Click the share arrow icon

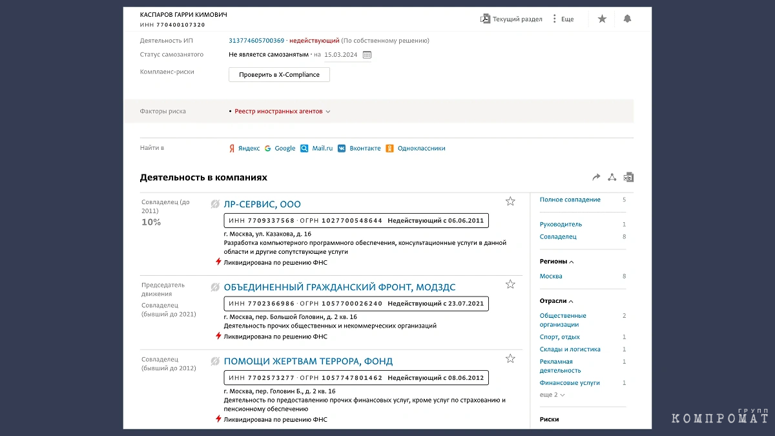(596, 177)
